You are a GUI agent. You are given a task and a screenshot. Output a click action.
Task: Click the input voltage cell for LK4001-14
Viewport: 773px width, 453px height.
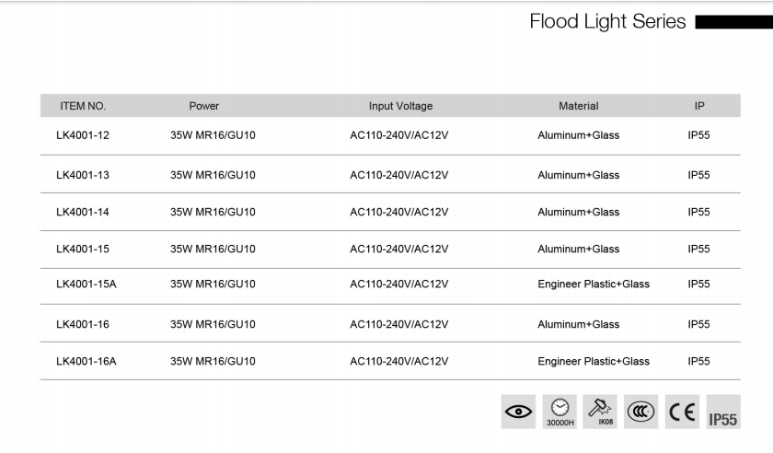pos(398,213)
